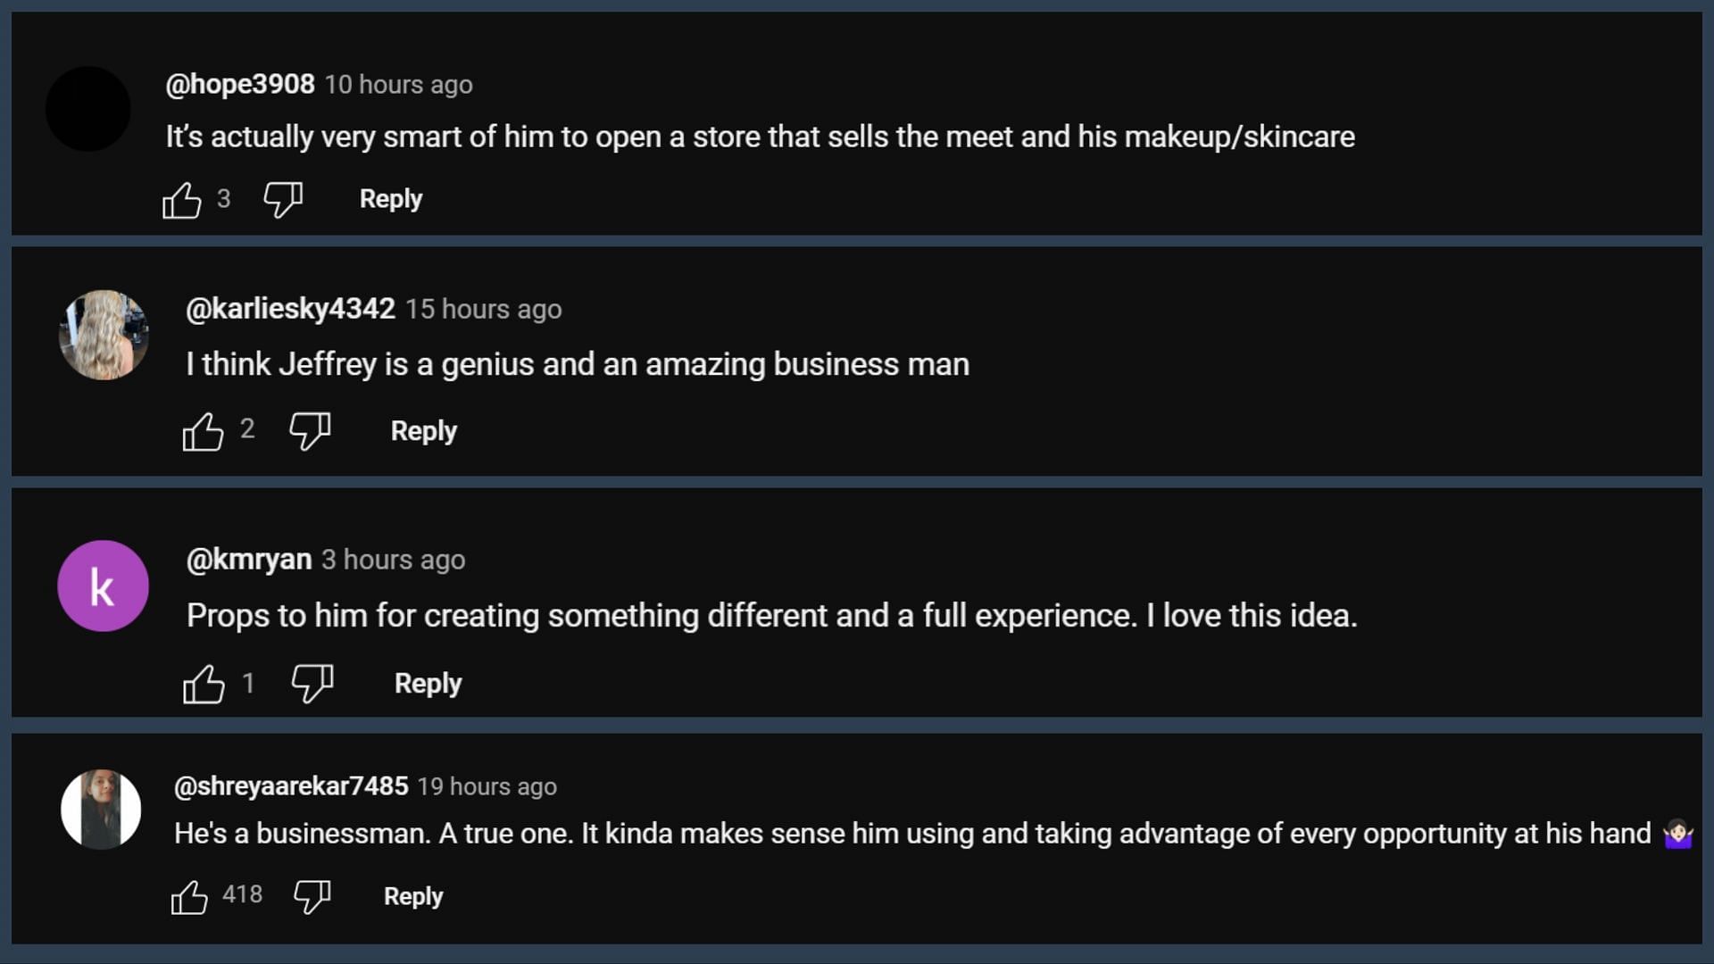This screenshot has width=1714, height=964.
Task: Thumbs down @kmryan's comment
Action: pos(312,684)
